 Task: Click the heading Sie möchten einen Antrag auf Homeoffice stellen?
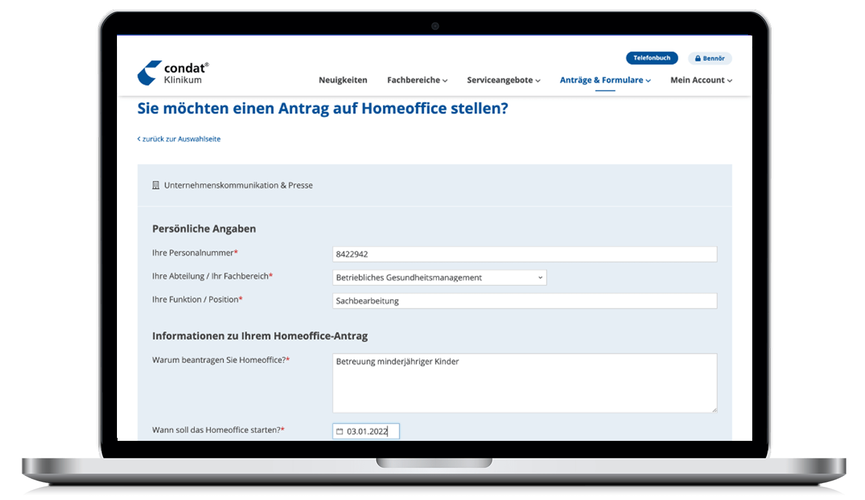tap(322, 109)
